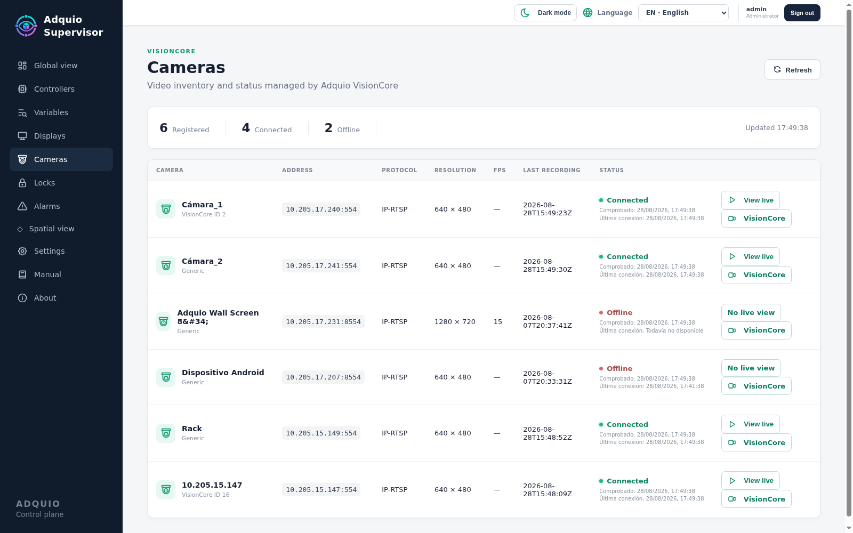853x533 pixels.
Task: Open Spatial view
Action: (x=61, y=229)
